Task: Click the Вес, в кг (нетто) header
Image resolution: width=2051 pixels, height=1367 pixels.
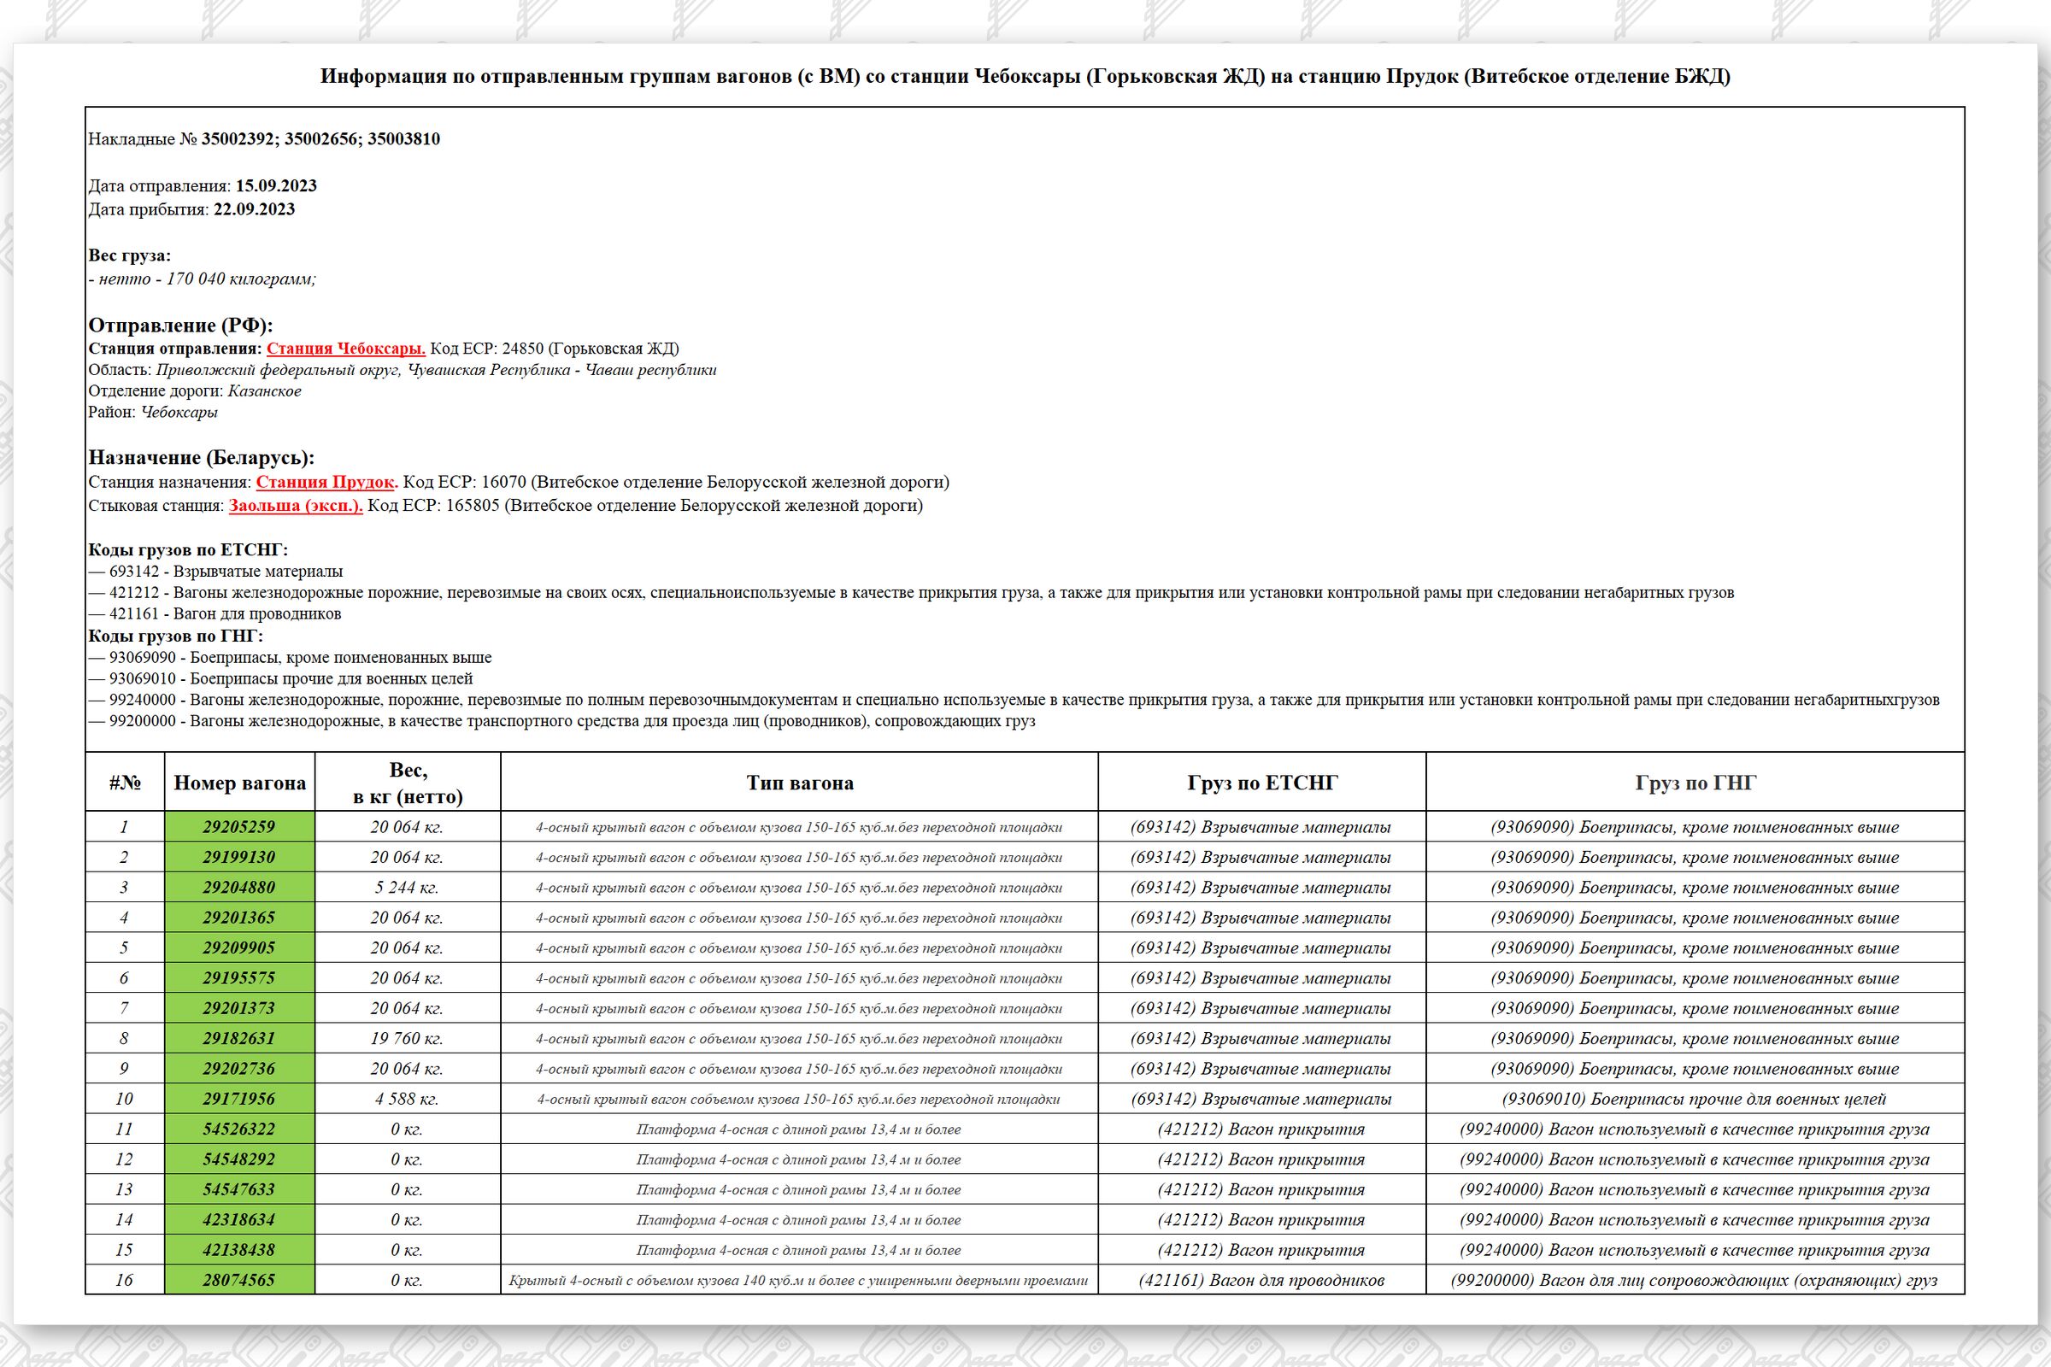Action: [408, 783]
